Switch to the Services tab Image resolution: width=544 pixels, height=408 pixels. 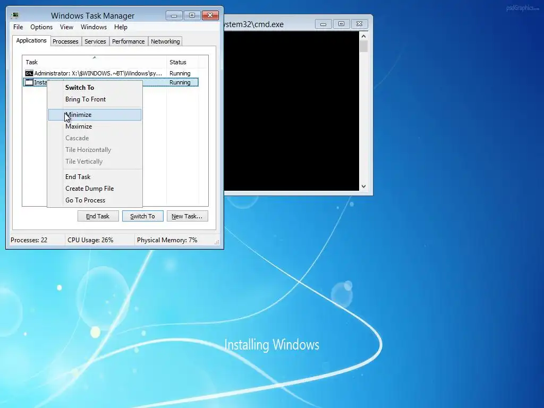[95, 41]
